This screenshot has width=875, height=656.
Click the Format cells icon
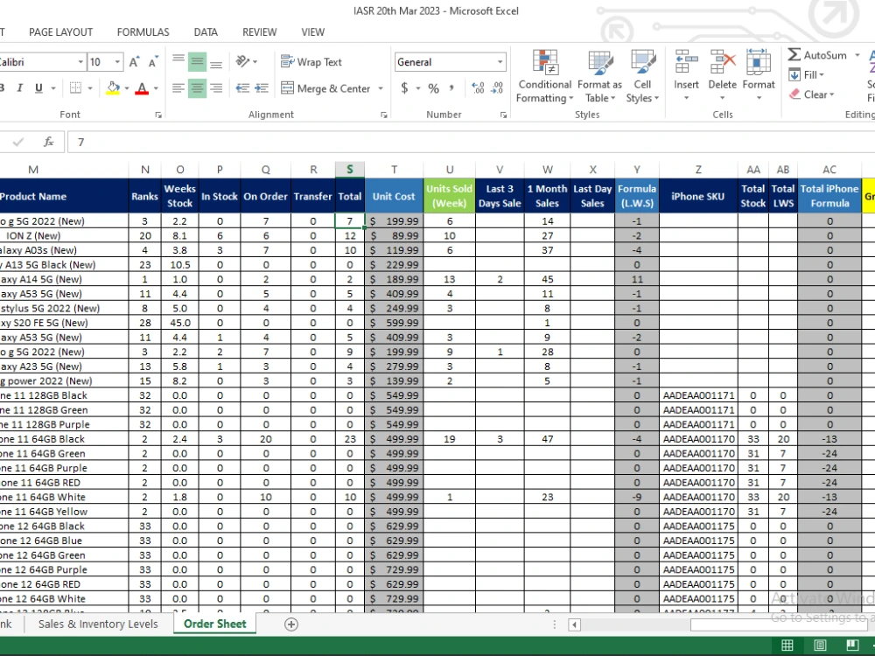tap(759, 62)
